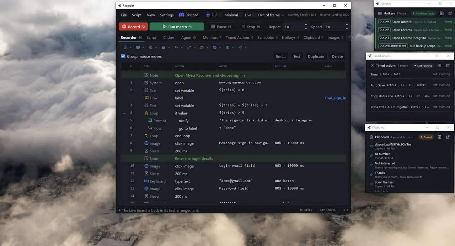Click the green prompt message toolbar icon
This screenshot has height=246, width=455.
(x=227, y=47)
